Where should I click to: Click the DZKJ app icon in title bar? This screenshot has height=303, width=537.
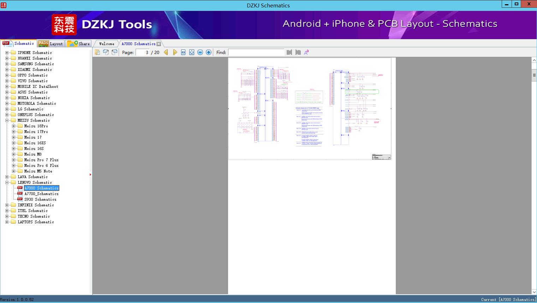4,5
